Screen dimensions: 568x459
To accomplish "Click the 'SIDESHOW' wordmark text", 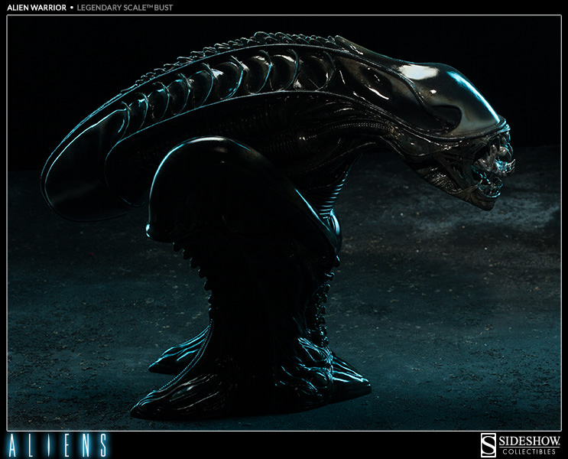I will (529, 440).
